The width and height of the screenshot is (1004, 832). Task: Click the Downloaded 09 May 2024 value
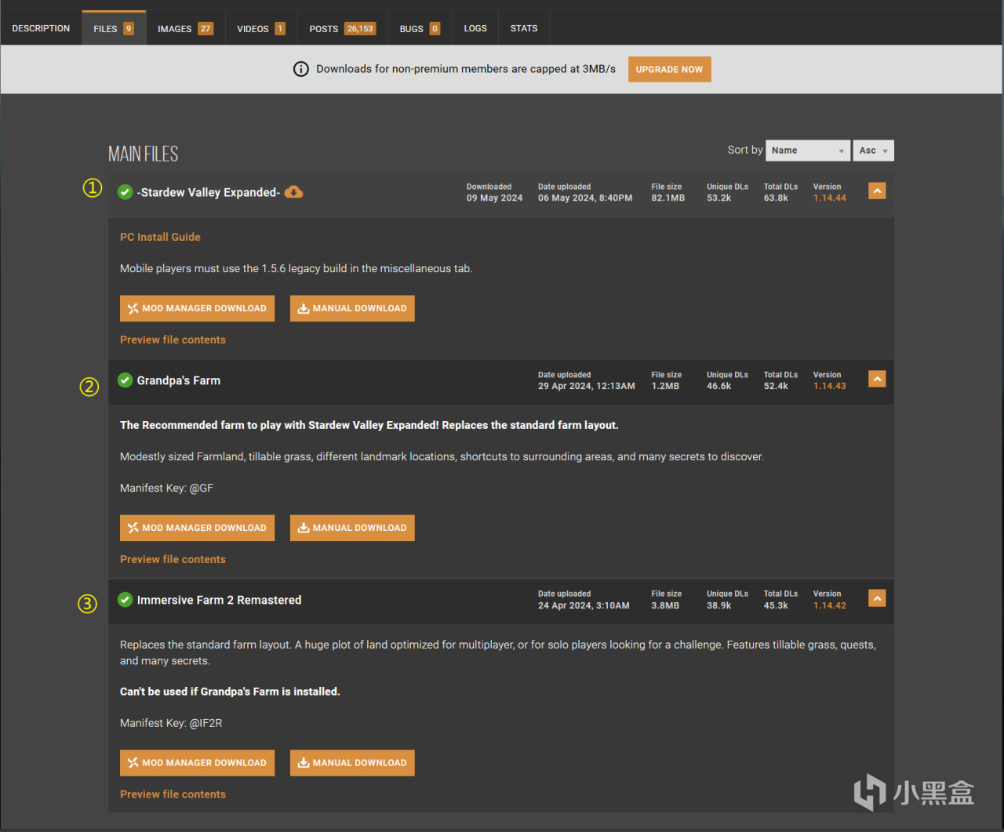point(494,198)
